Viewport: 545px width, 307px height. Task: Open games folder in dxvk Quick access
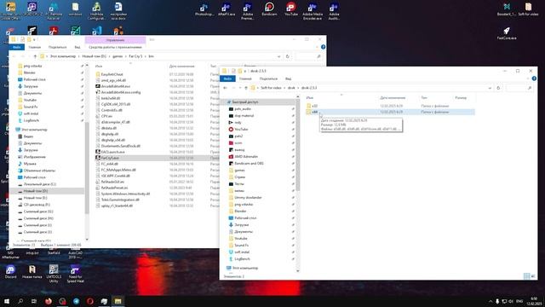[x=237, y=171]
